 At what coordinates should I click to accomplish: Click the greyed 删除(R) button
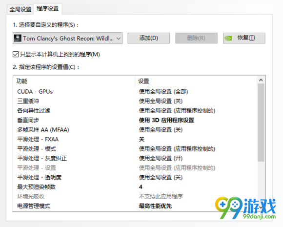click(x=196, y=38)
